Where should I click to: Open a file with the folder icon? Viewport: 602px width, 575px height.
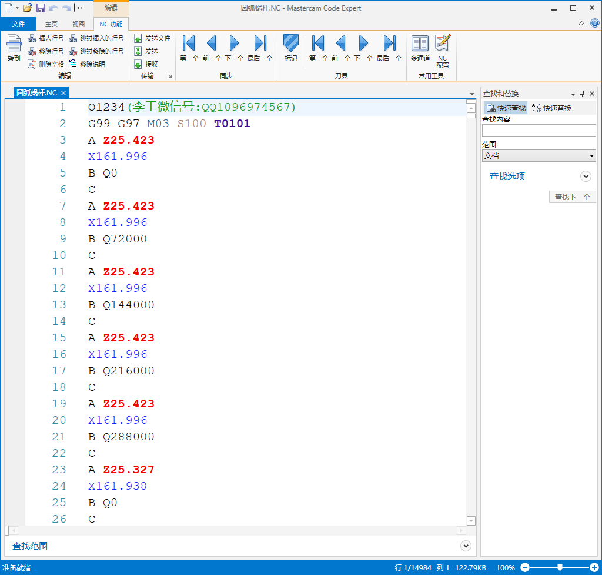[27, 8]
